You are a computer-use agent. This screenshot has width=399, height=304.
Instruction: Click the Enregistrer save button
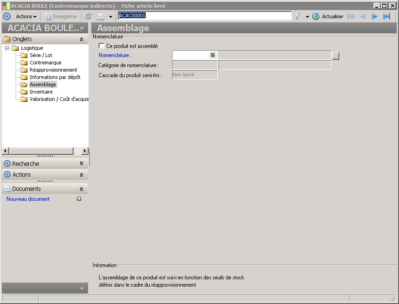[x=61, y=16]
